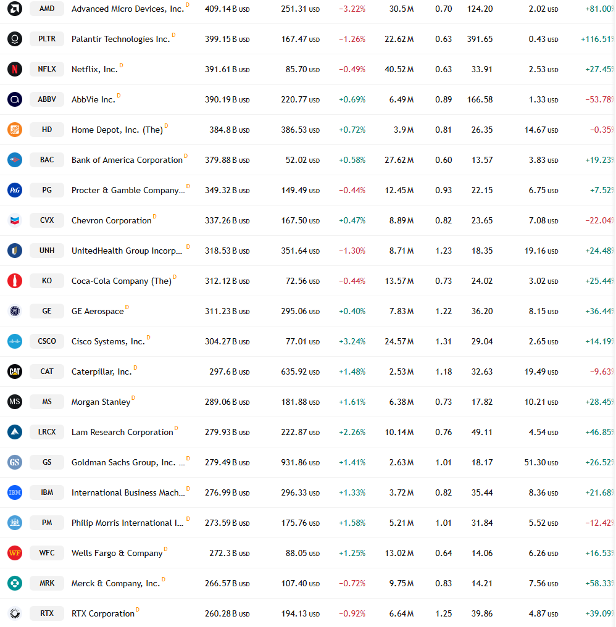Click the Home Depot orange logo
Image resolution: width=616 pixels, height=627 pixels.
coord(15,130)
